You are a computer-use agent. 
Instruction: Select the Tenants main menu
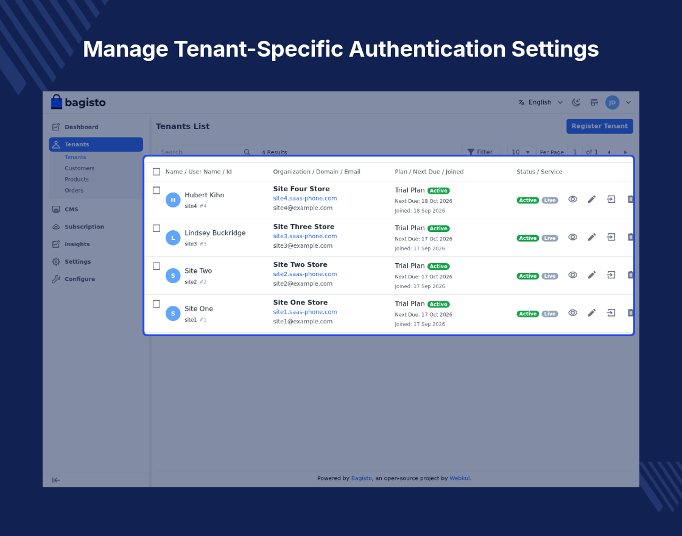click(96, 144)
